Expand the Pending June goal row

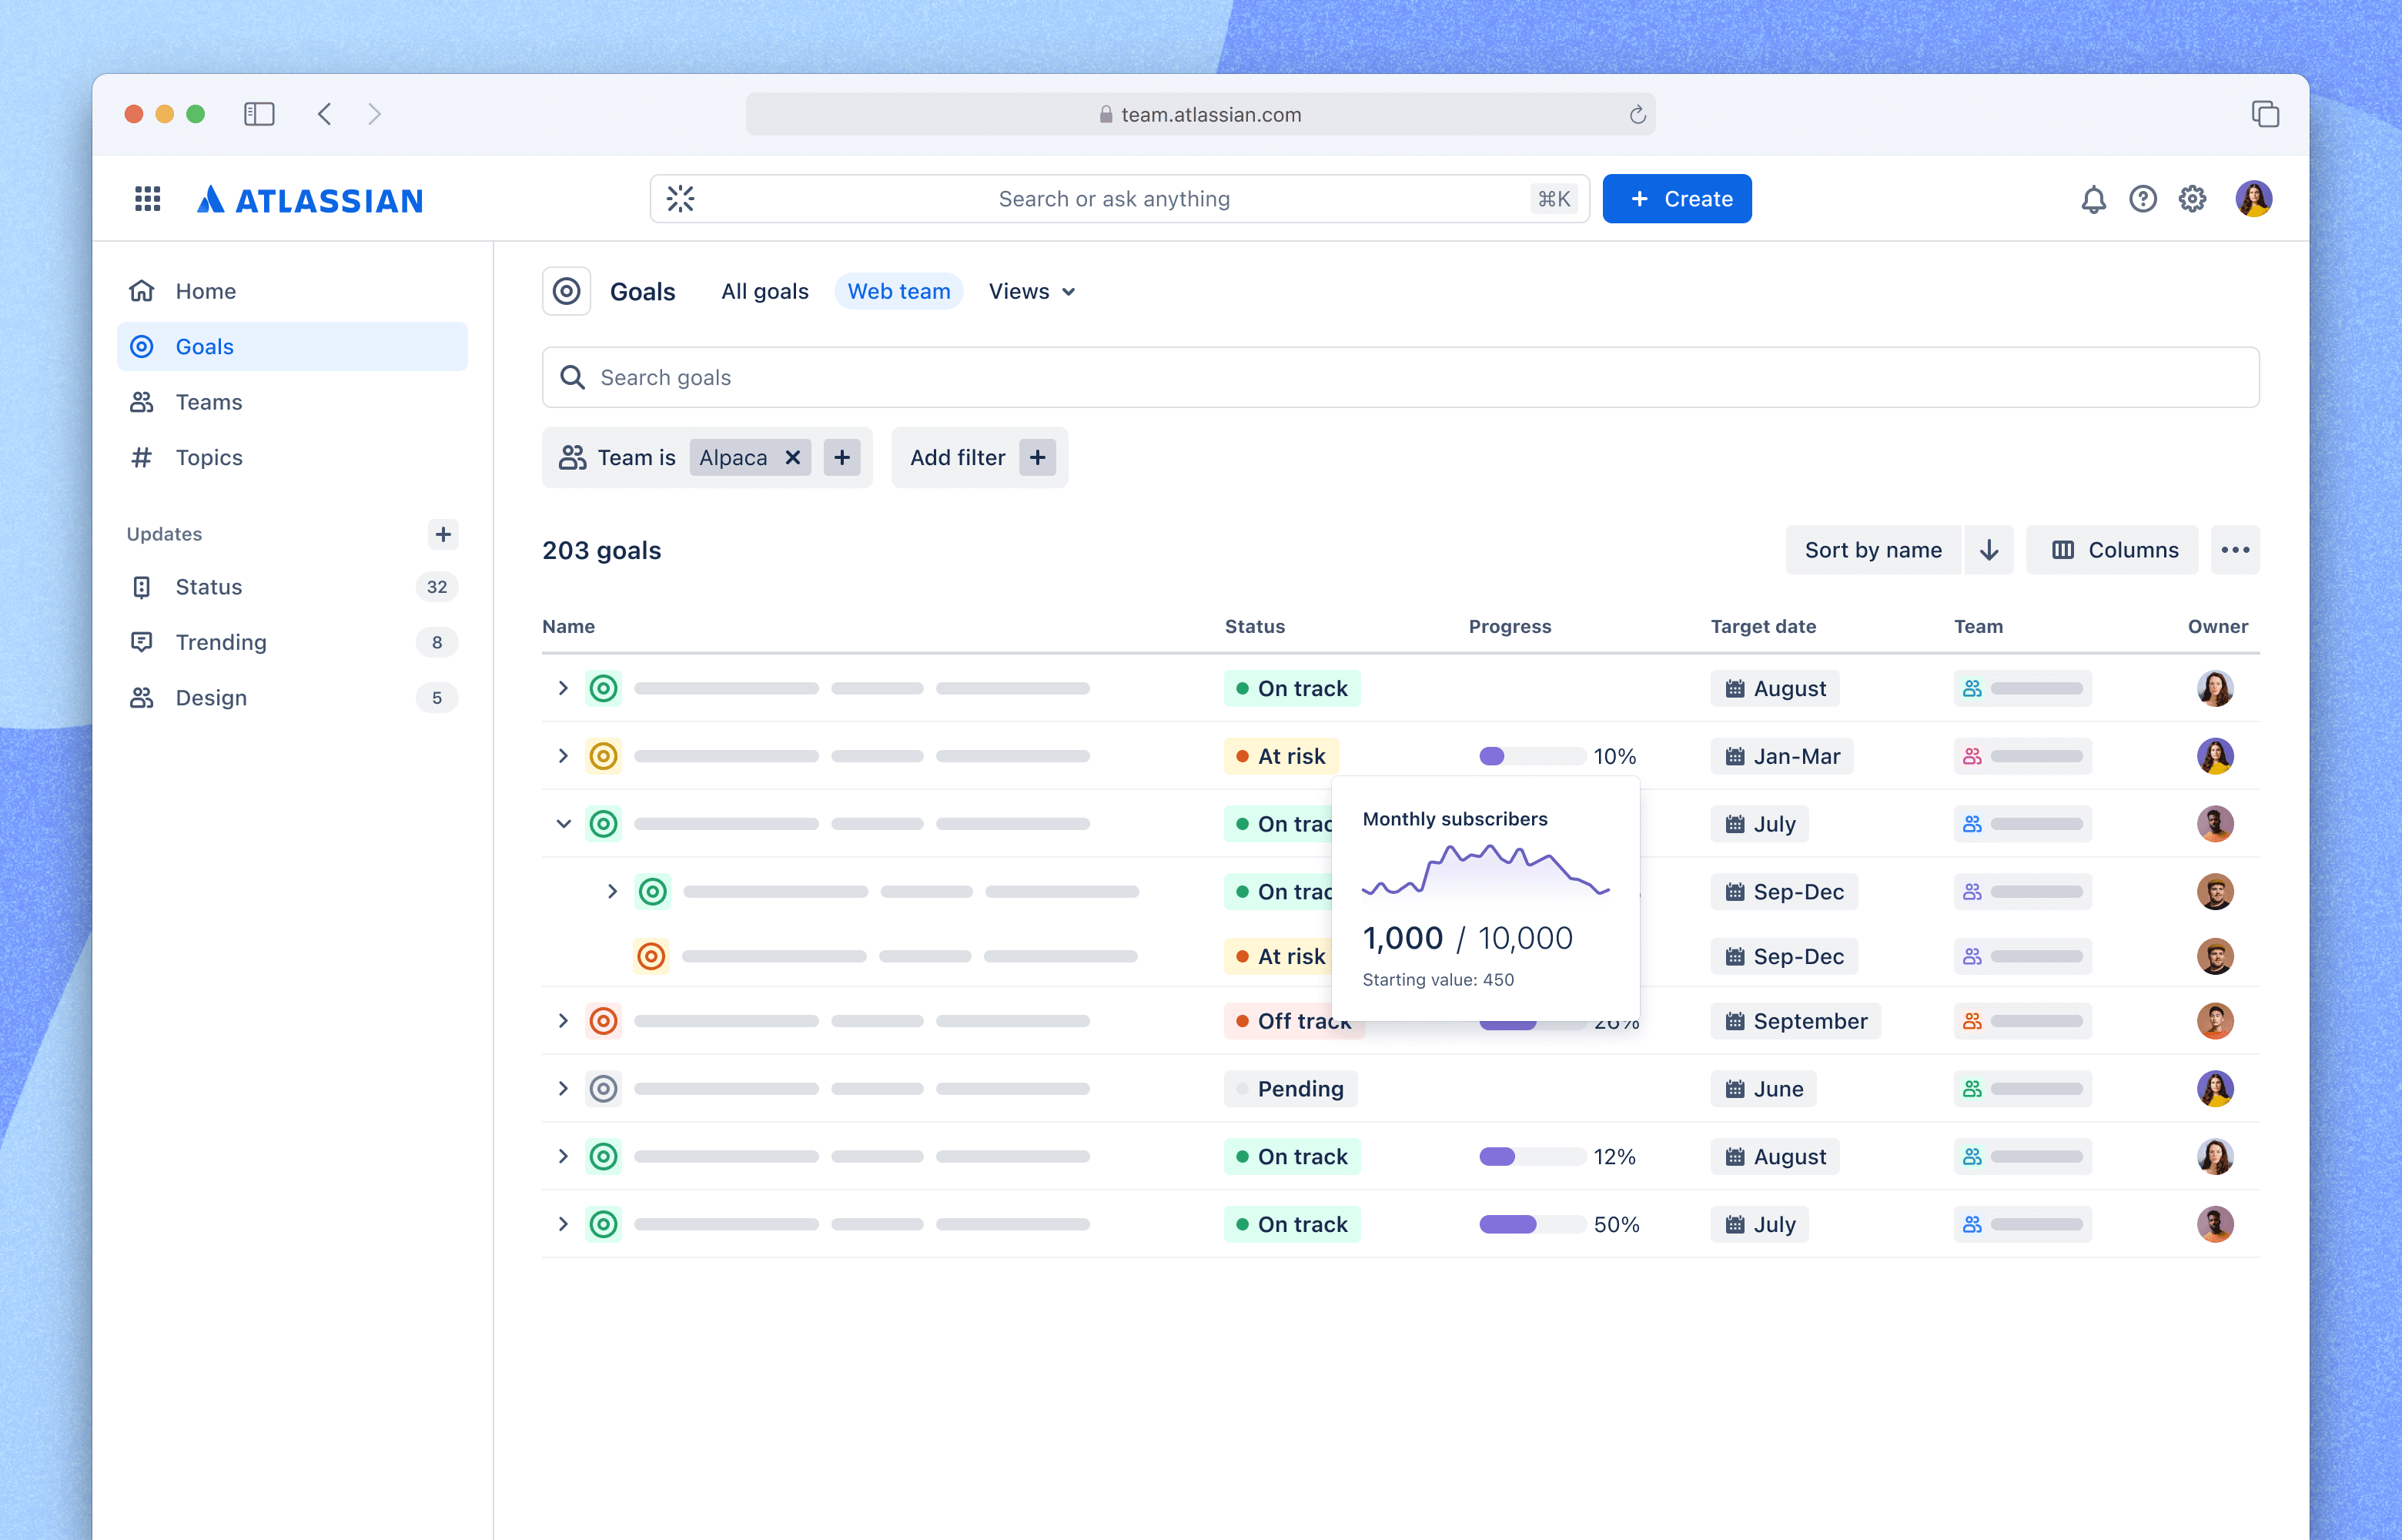[x=563, y=1089]
